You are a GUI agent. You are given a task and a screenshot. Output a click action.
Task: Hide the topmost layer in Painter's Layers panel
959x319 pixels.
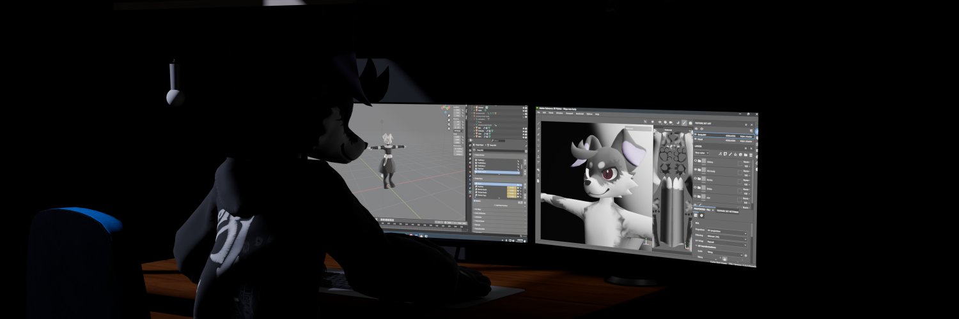tap(696, 161)
